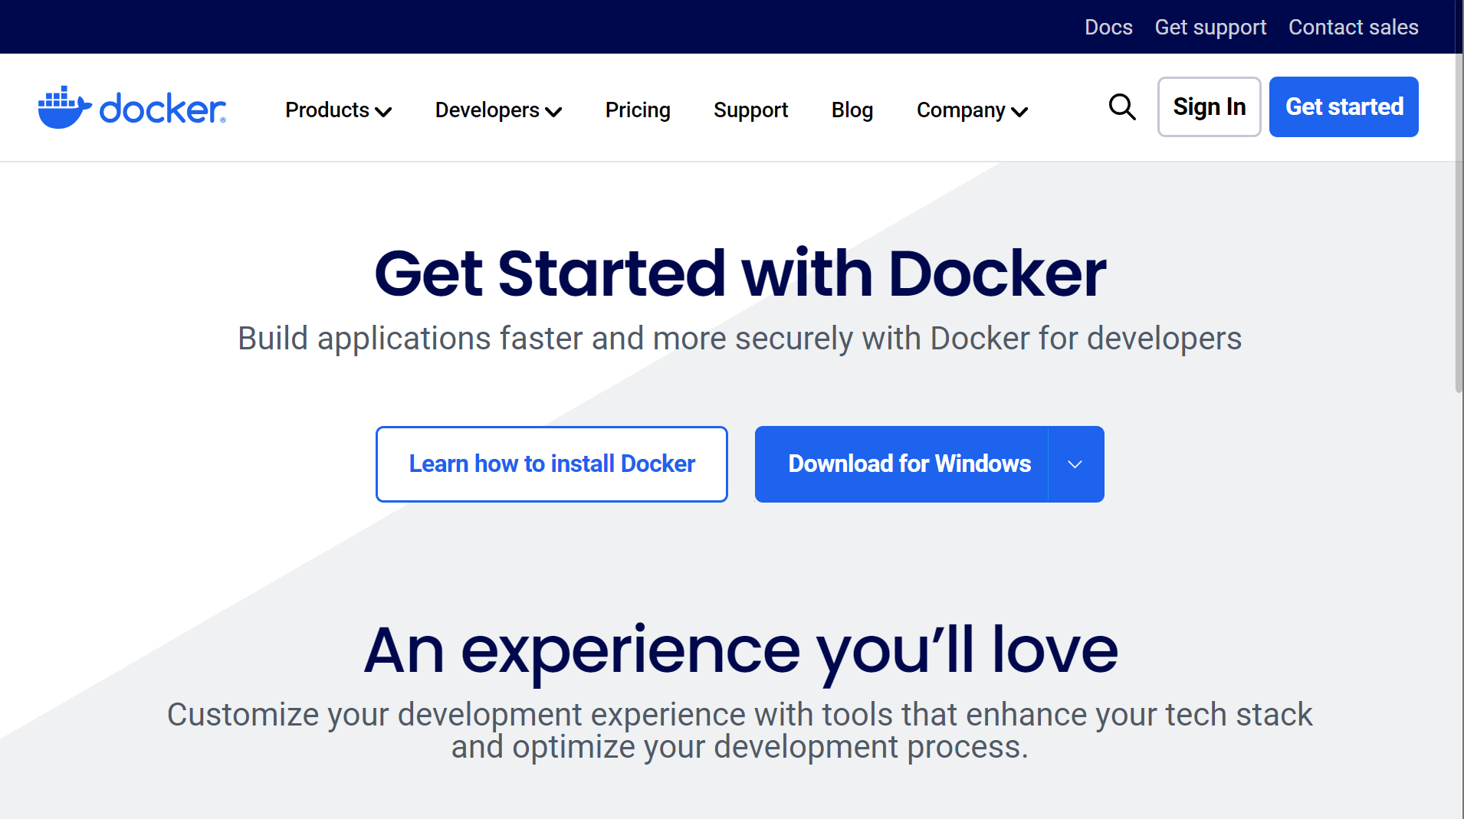Screen dimensions: 1464x819
Task: Click Contact sales link
Action: tap(1353, 27)
